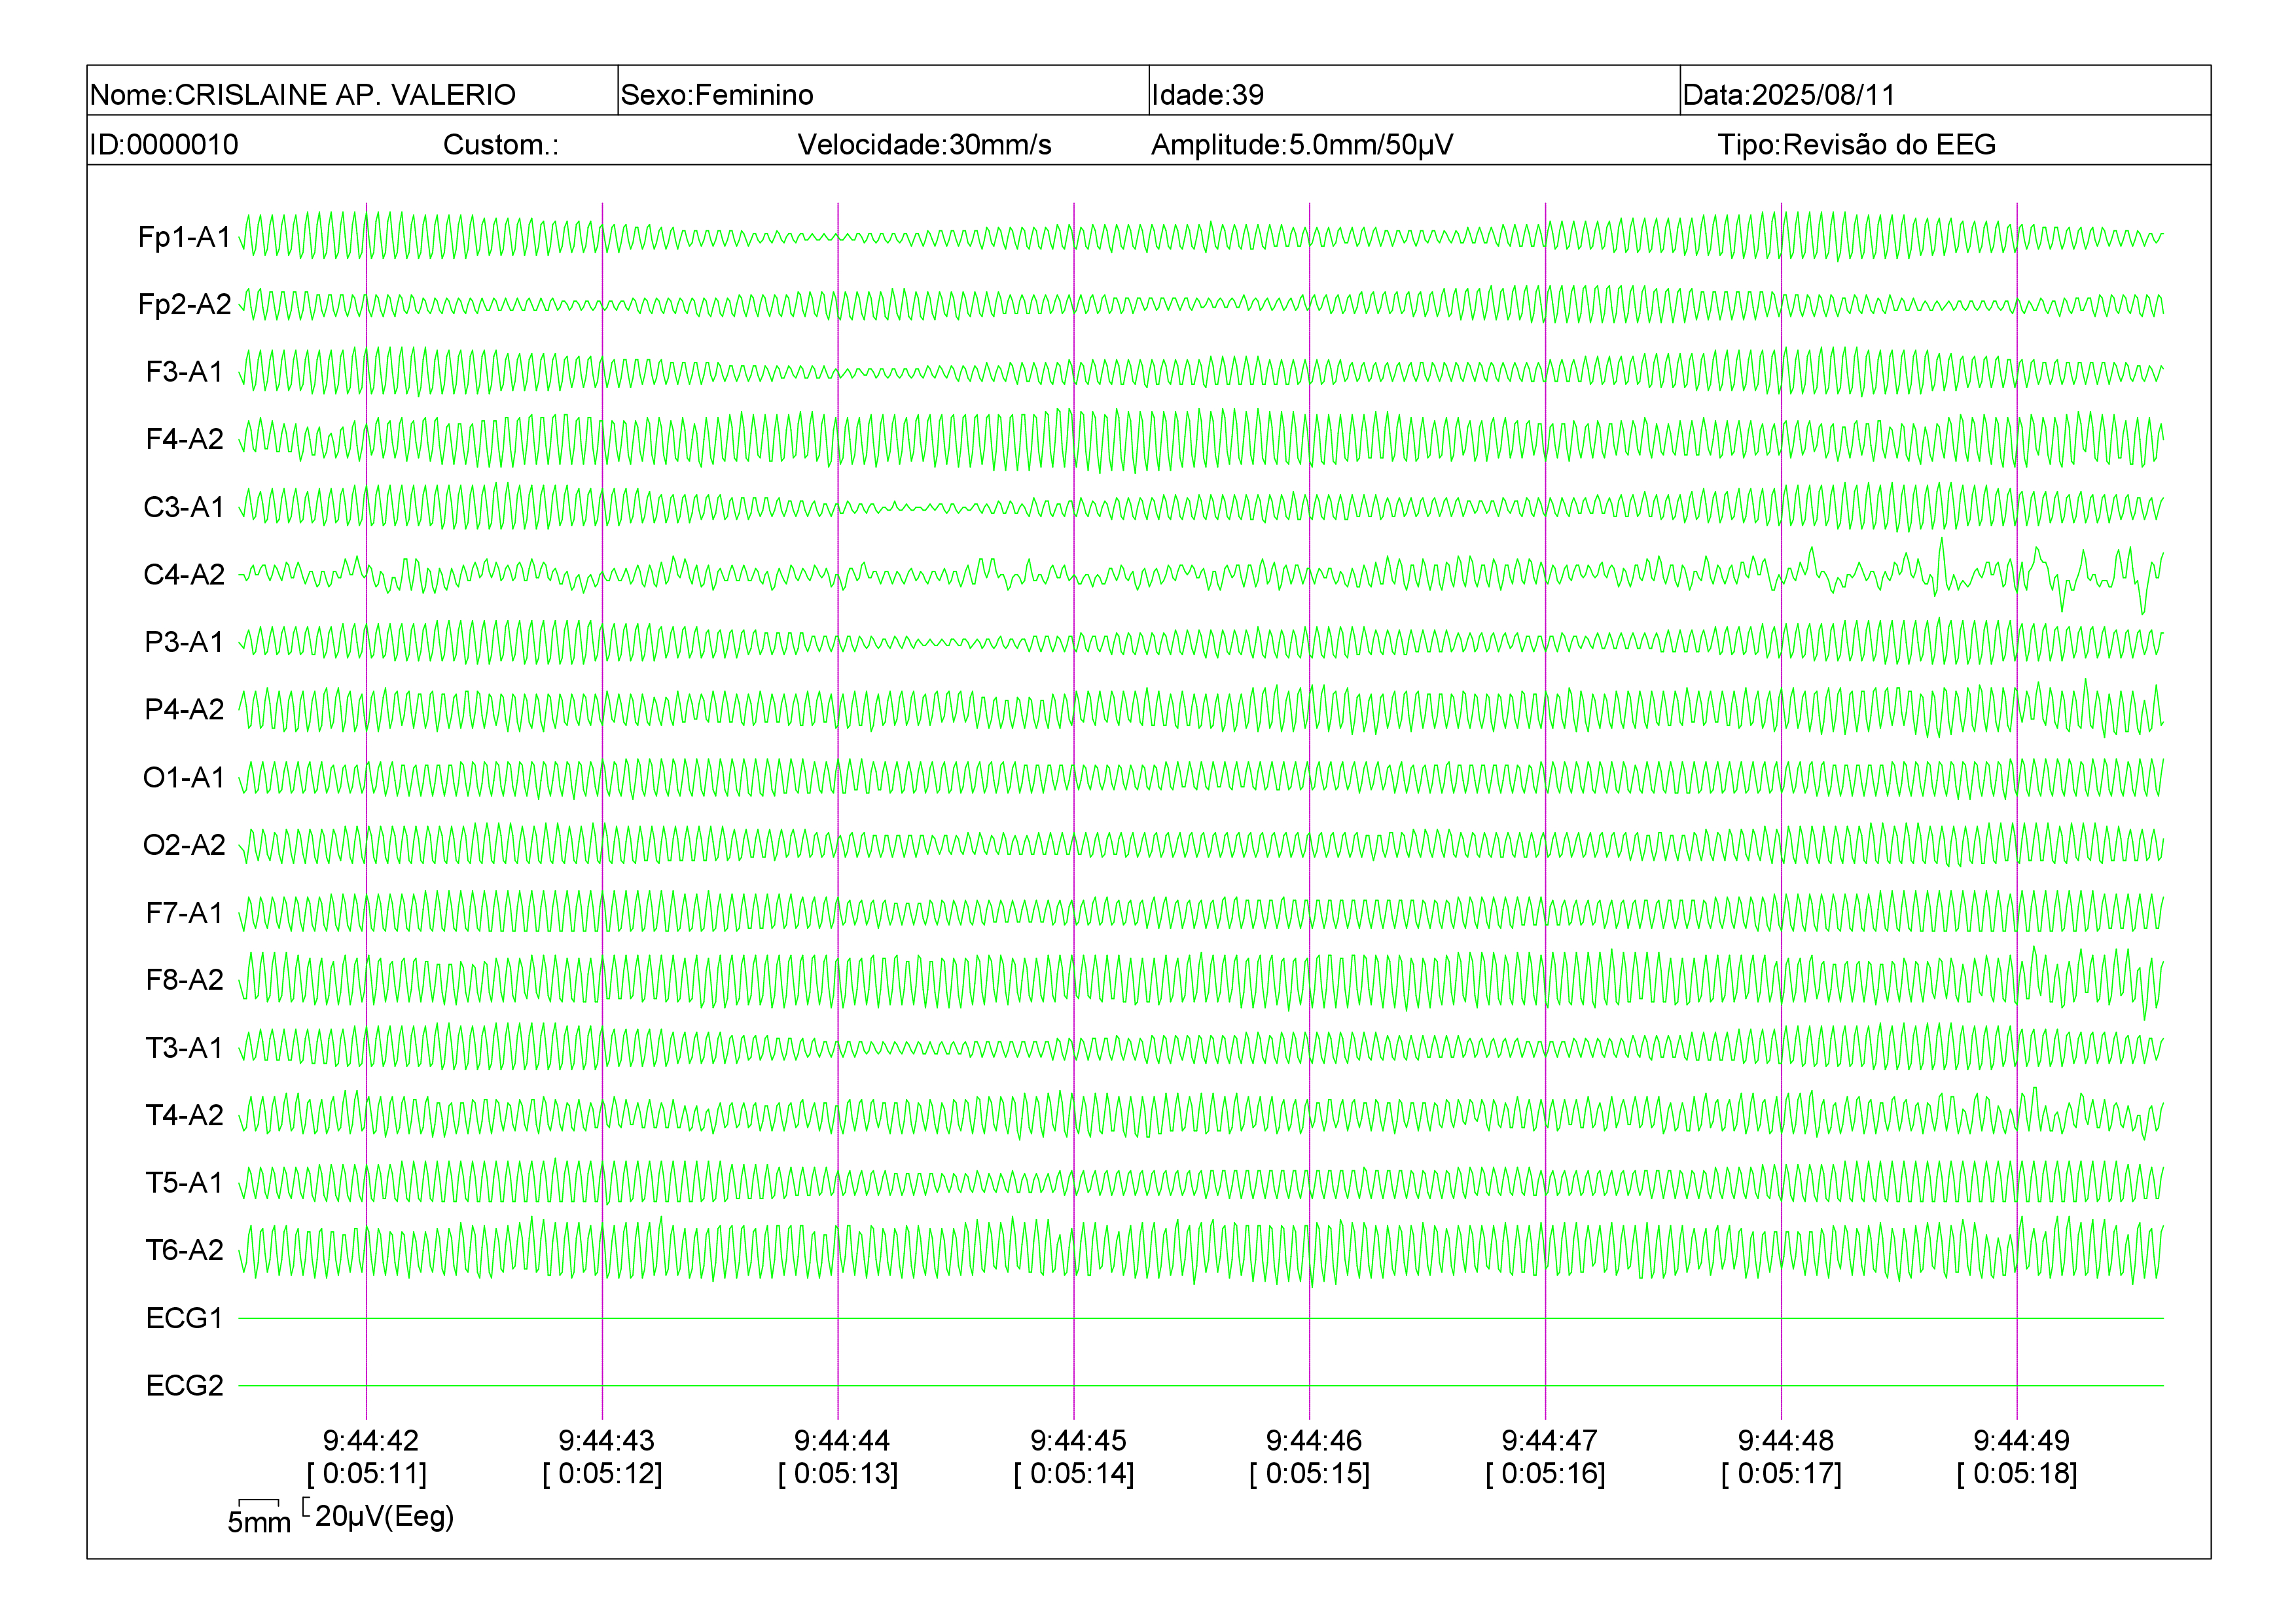The height and width of the screenshot is (1624, 2296).
Task: Select the P4-A2 channel label
Action: [184, 709]
